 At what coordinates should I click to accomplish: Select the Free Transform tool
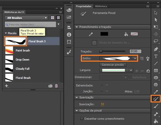pos(156,27)
